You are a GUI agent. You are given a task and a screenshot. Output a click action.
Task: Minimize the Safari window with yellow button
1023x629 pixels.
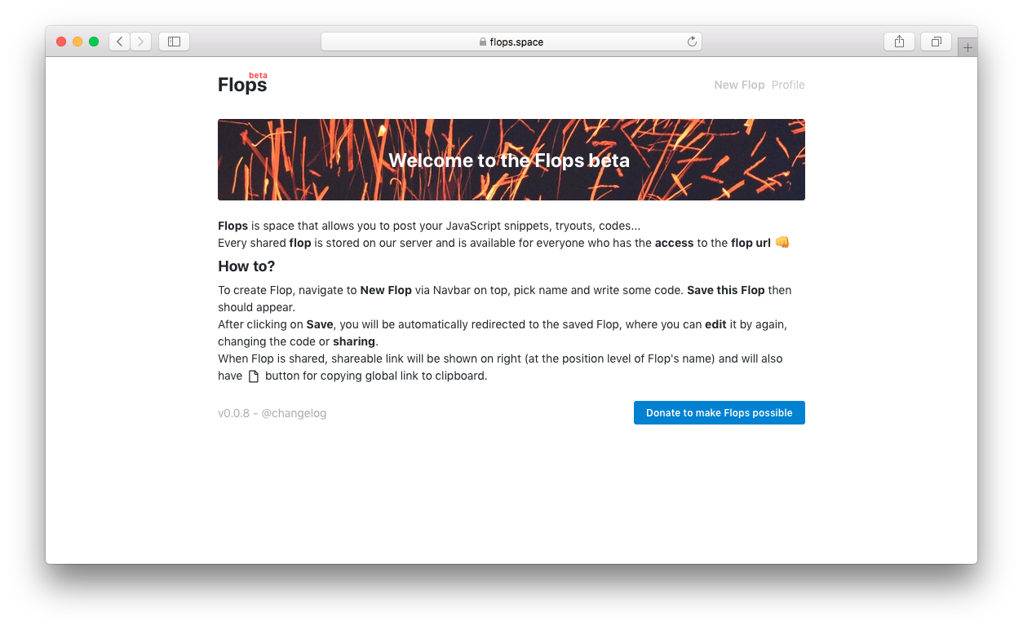pyautogui.click(x=77, y=42)
